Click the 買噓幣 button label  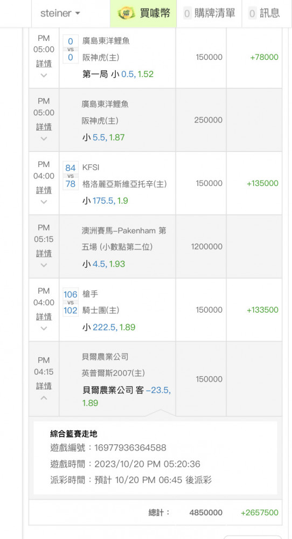(155, 13)
